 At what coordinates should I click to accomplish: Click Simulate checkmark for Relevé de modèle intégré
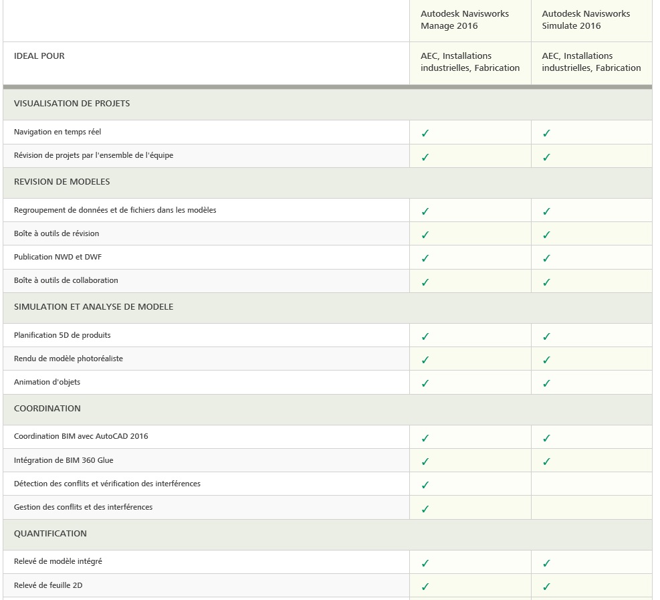tap(546, 563)
